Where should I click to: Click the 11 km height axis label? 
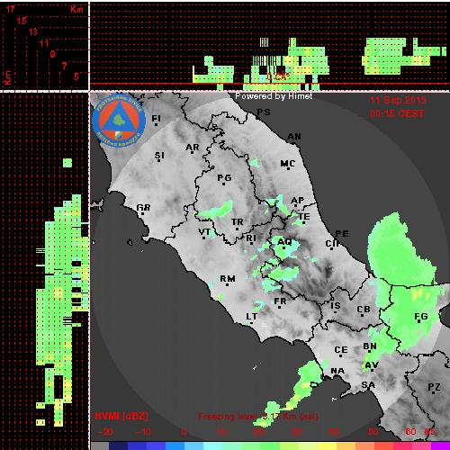[x=44, y=43]
